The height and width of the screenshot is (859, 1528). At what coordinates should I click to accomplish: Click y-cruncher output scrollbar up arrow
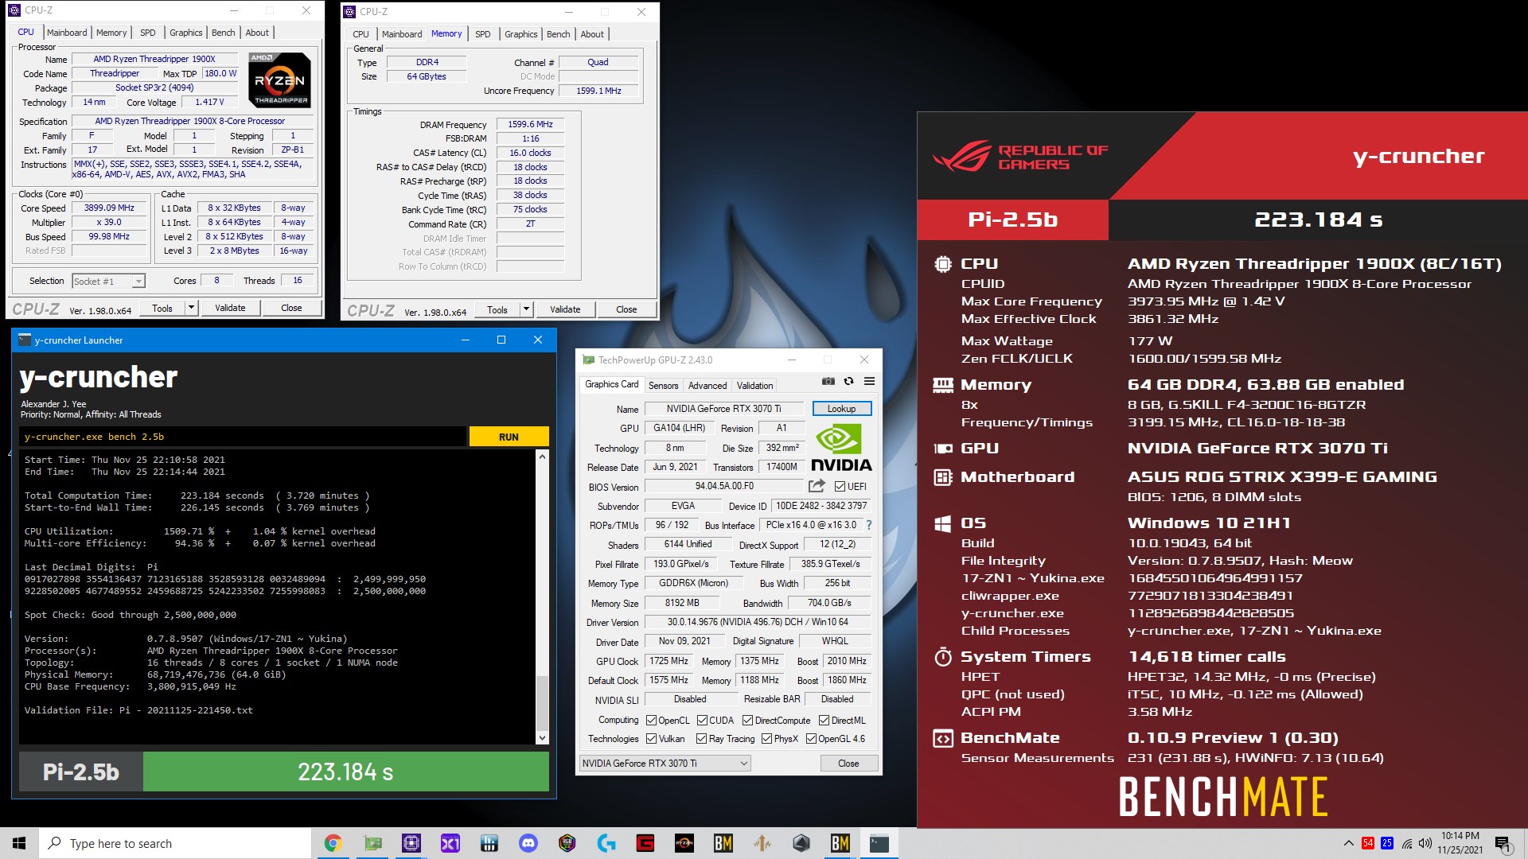pos(543,457)
